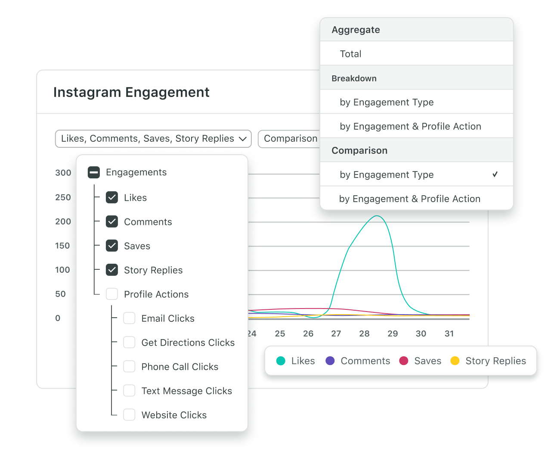Uncheck the Saves checkbox

coord(112,246)
